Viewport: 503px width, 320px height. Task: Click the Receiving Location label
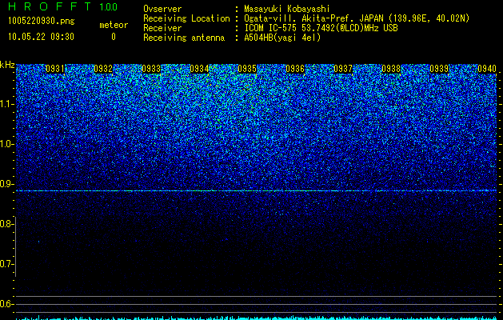pos(186,18)
